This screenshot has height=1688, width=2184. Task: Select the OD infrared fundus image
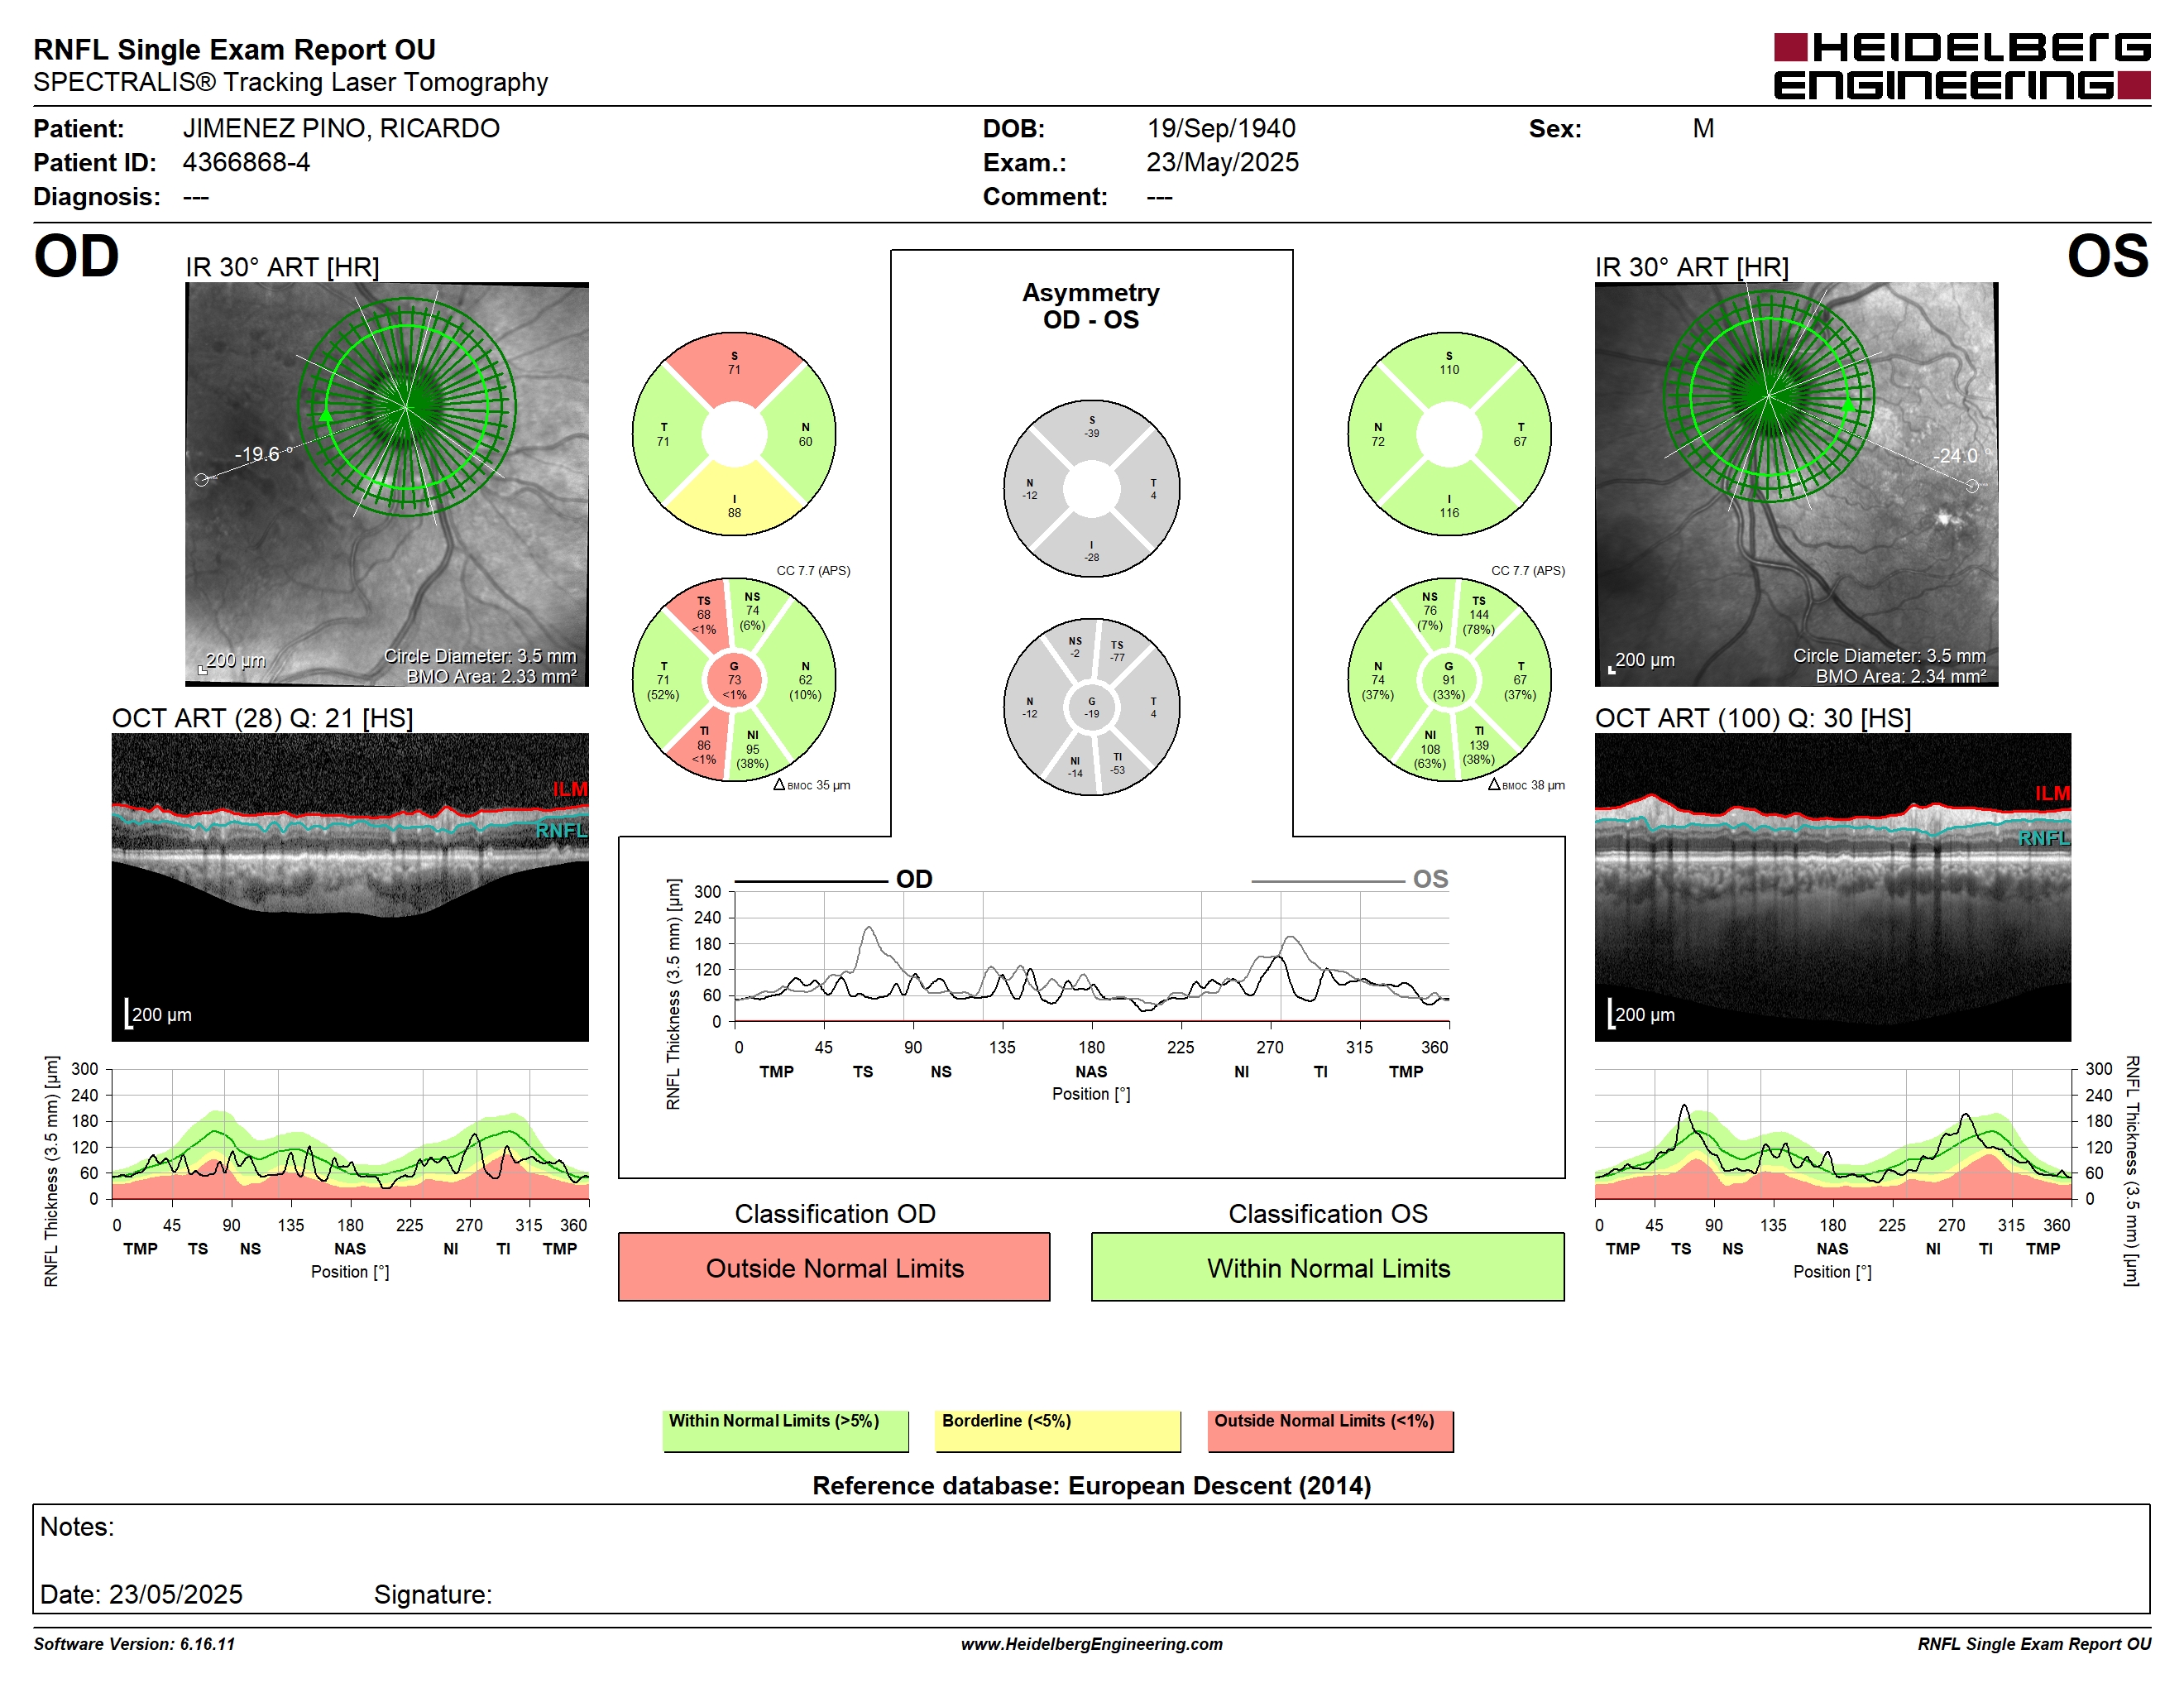386,484
